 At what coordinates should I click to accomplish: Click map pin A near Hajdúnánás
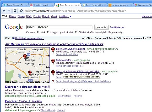tap(25, 57)
